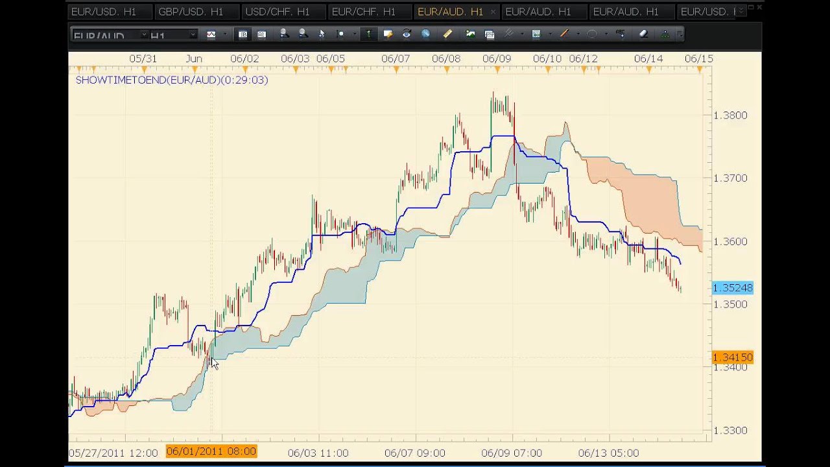Select the ABC text label tool
The width and height of the screenshot is (830, 467).
coord(621,34)
